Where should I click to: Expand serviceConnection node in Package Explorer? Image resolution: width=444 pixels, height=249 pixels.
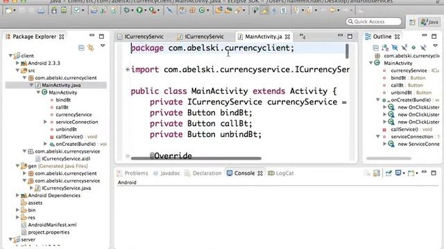[45, 122]
